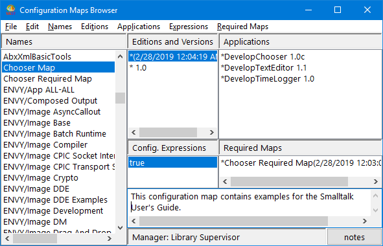Select ENVY/Image Batch Runtime entry

[x=58, y=133]
